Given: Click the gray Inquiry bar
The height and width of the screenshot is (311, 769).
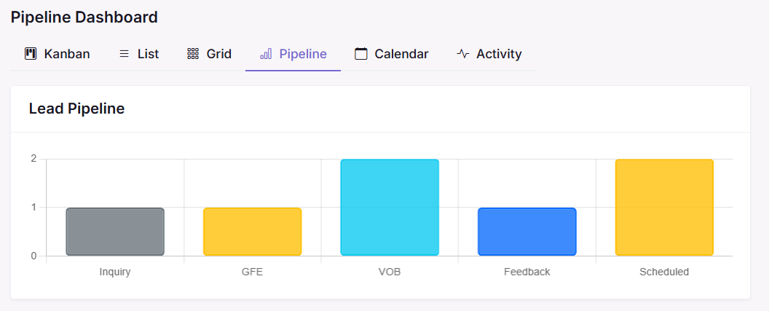Looking at the screenshot, I should point(115,232).
